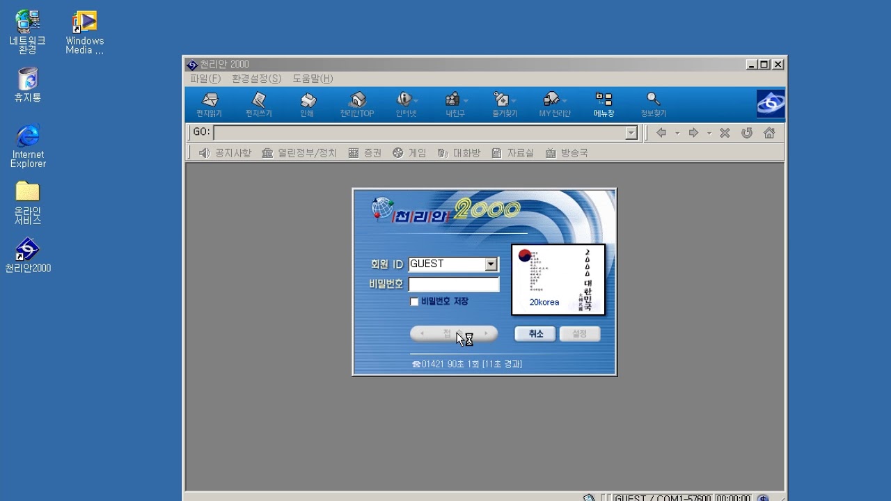Select the 인쇄 (print) toolbar icon
This screenshot has width=891, height=501.
click(307, 104)
